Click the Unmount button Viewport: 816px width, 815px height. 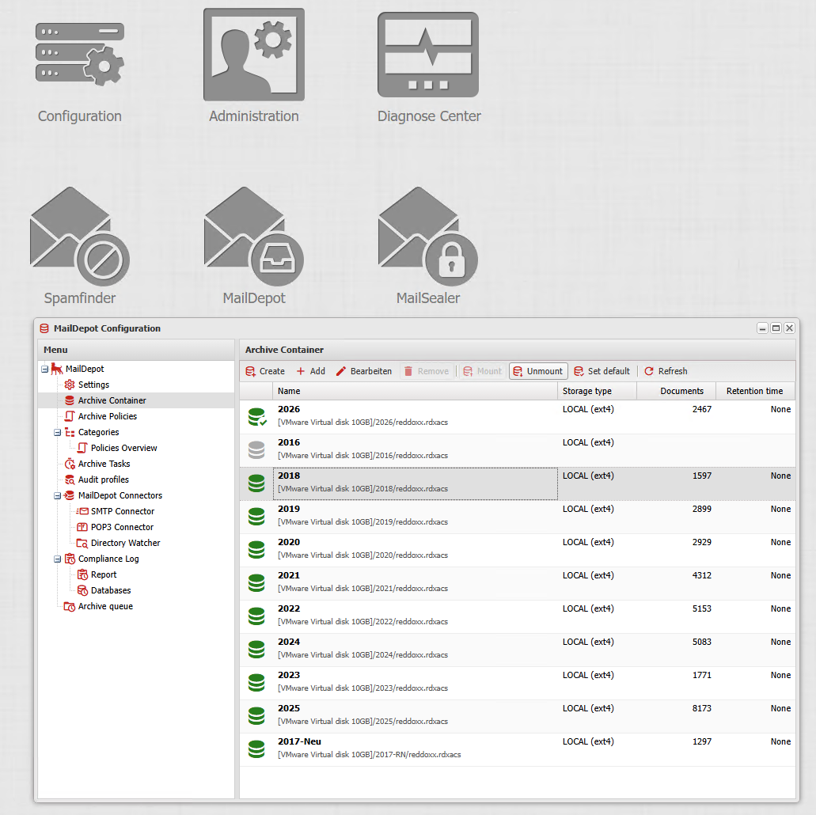[x=538, y=371]
